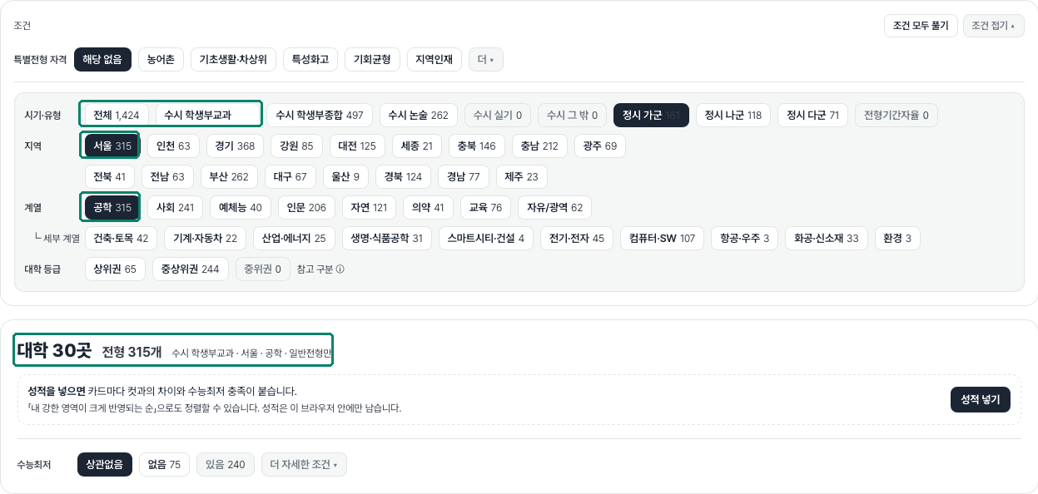Screen dimensions: 1038x494
Task: Pick the 교육 76 field chip
Action: [485, 207]
